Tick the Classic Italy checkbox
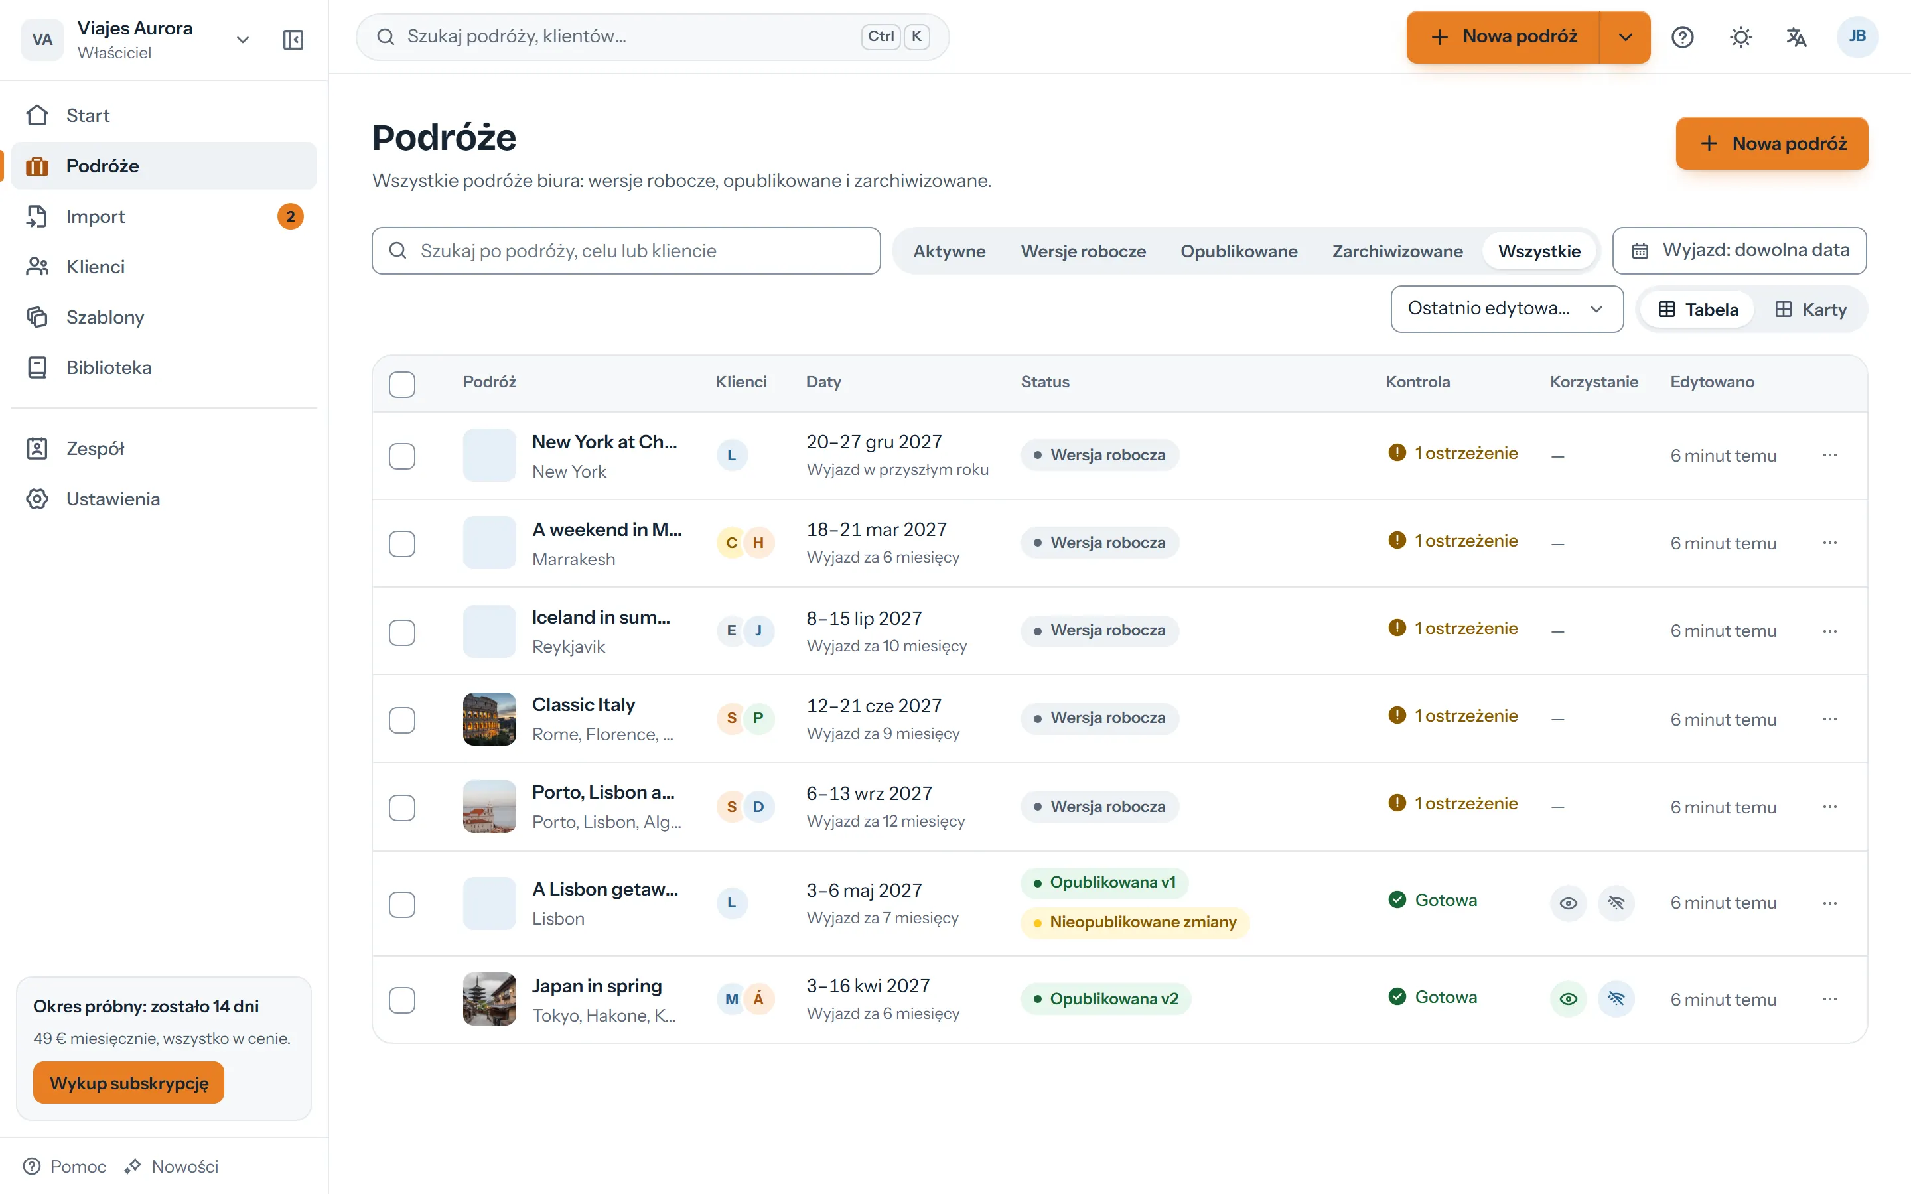The image size is (1911, 1194). pos(402,720)
